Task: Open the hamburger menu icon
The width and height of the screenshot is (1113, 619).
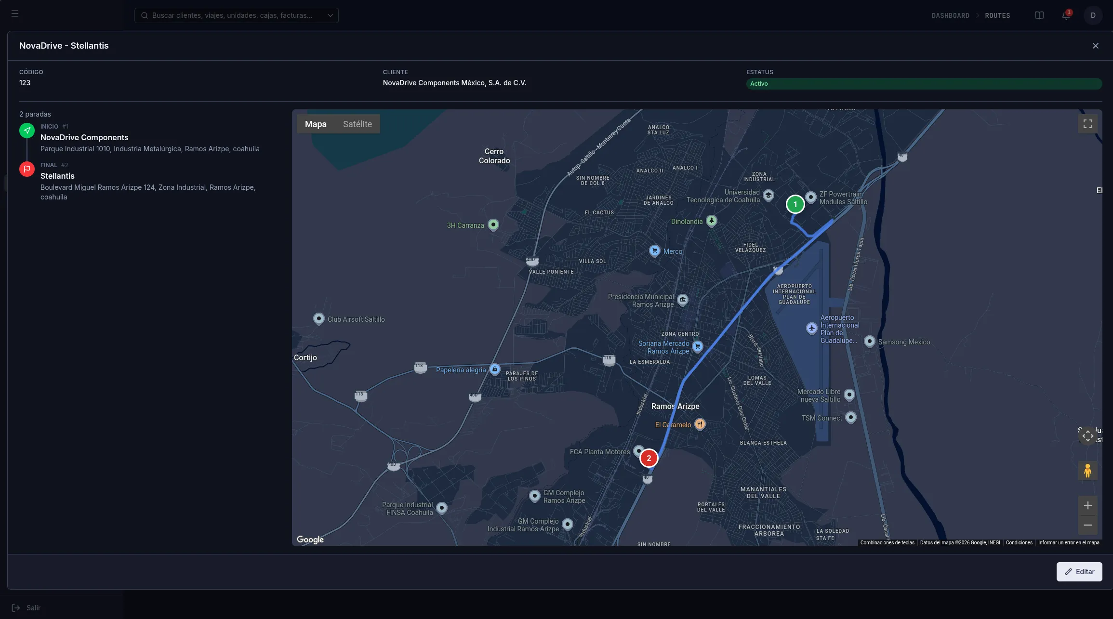Action: point(15,14)
